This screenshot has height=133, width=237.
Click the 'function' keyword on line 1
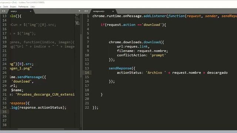point(176,16)
